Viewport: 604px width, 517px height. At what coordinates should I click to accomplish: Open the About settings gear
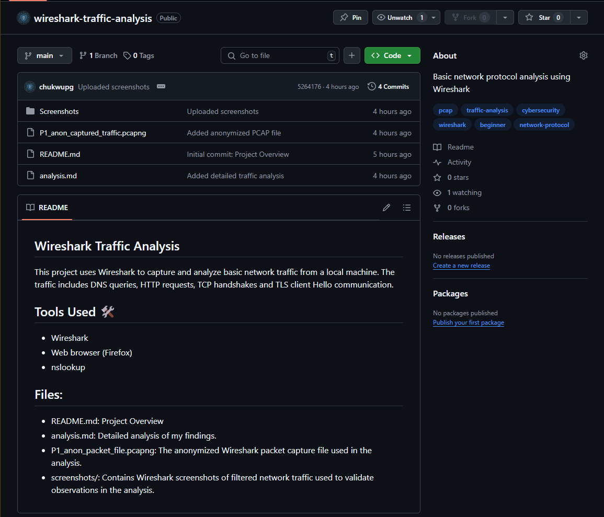tap(583, 55)
